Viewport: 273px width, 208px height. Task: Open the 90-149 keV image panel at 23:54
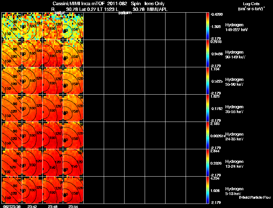[x=73, y=54]
